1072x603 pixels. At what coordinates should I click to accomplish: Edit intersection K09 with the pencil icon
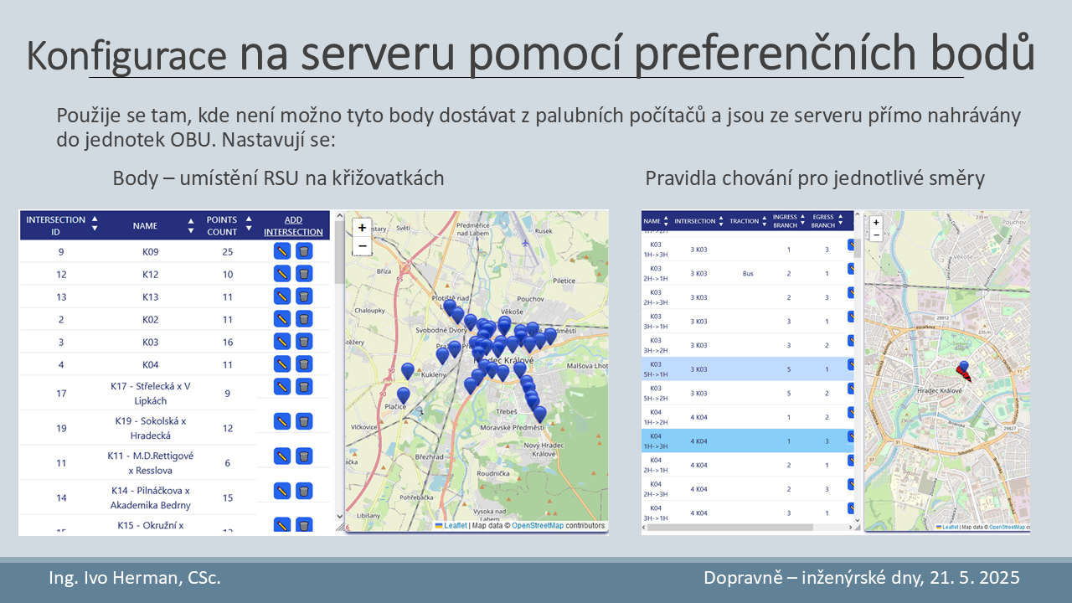(x=282, y=251)
